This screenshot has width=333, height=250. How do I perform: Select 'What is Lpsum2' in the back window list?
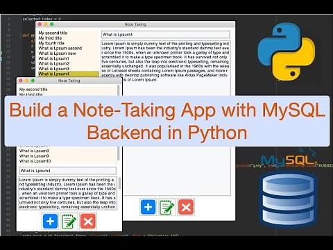[54, 63]
